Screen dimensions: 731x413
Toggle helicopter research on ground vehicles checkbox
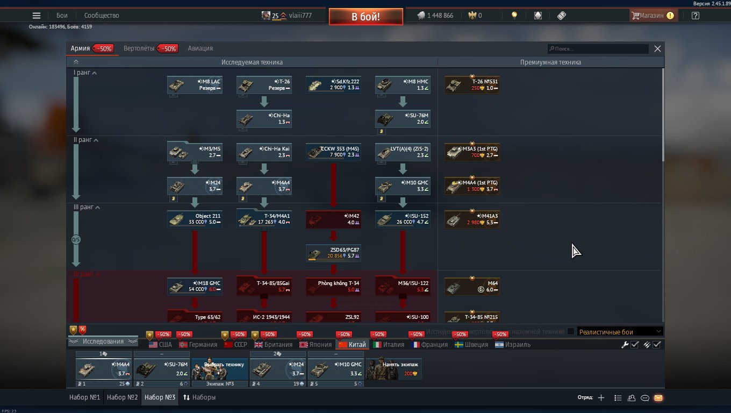(x=571, y=332)
